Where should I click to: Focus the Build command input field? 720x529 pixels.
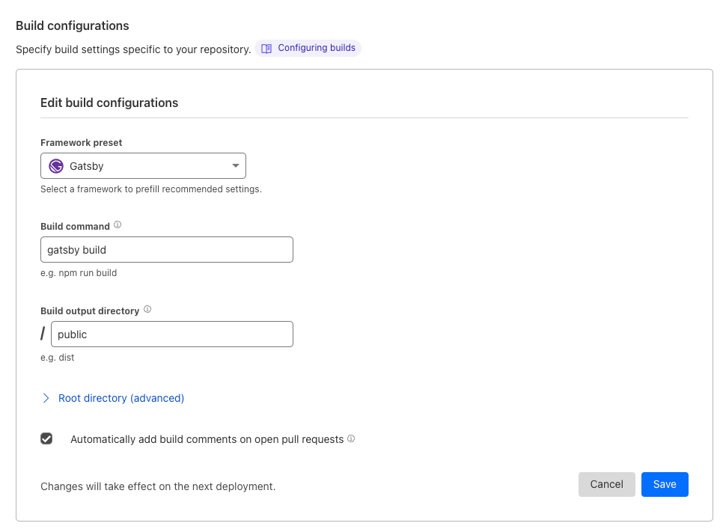[167, 250]
